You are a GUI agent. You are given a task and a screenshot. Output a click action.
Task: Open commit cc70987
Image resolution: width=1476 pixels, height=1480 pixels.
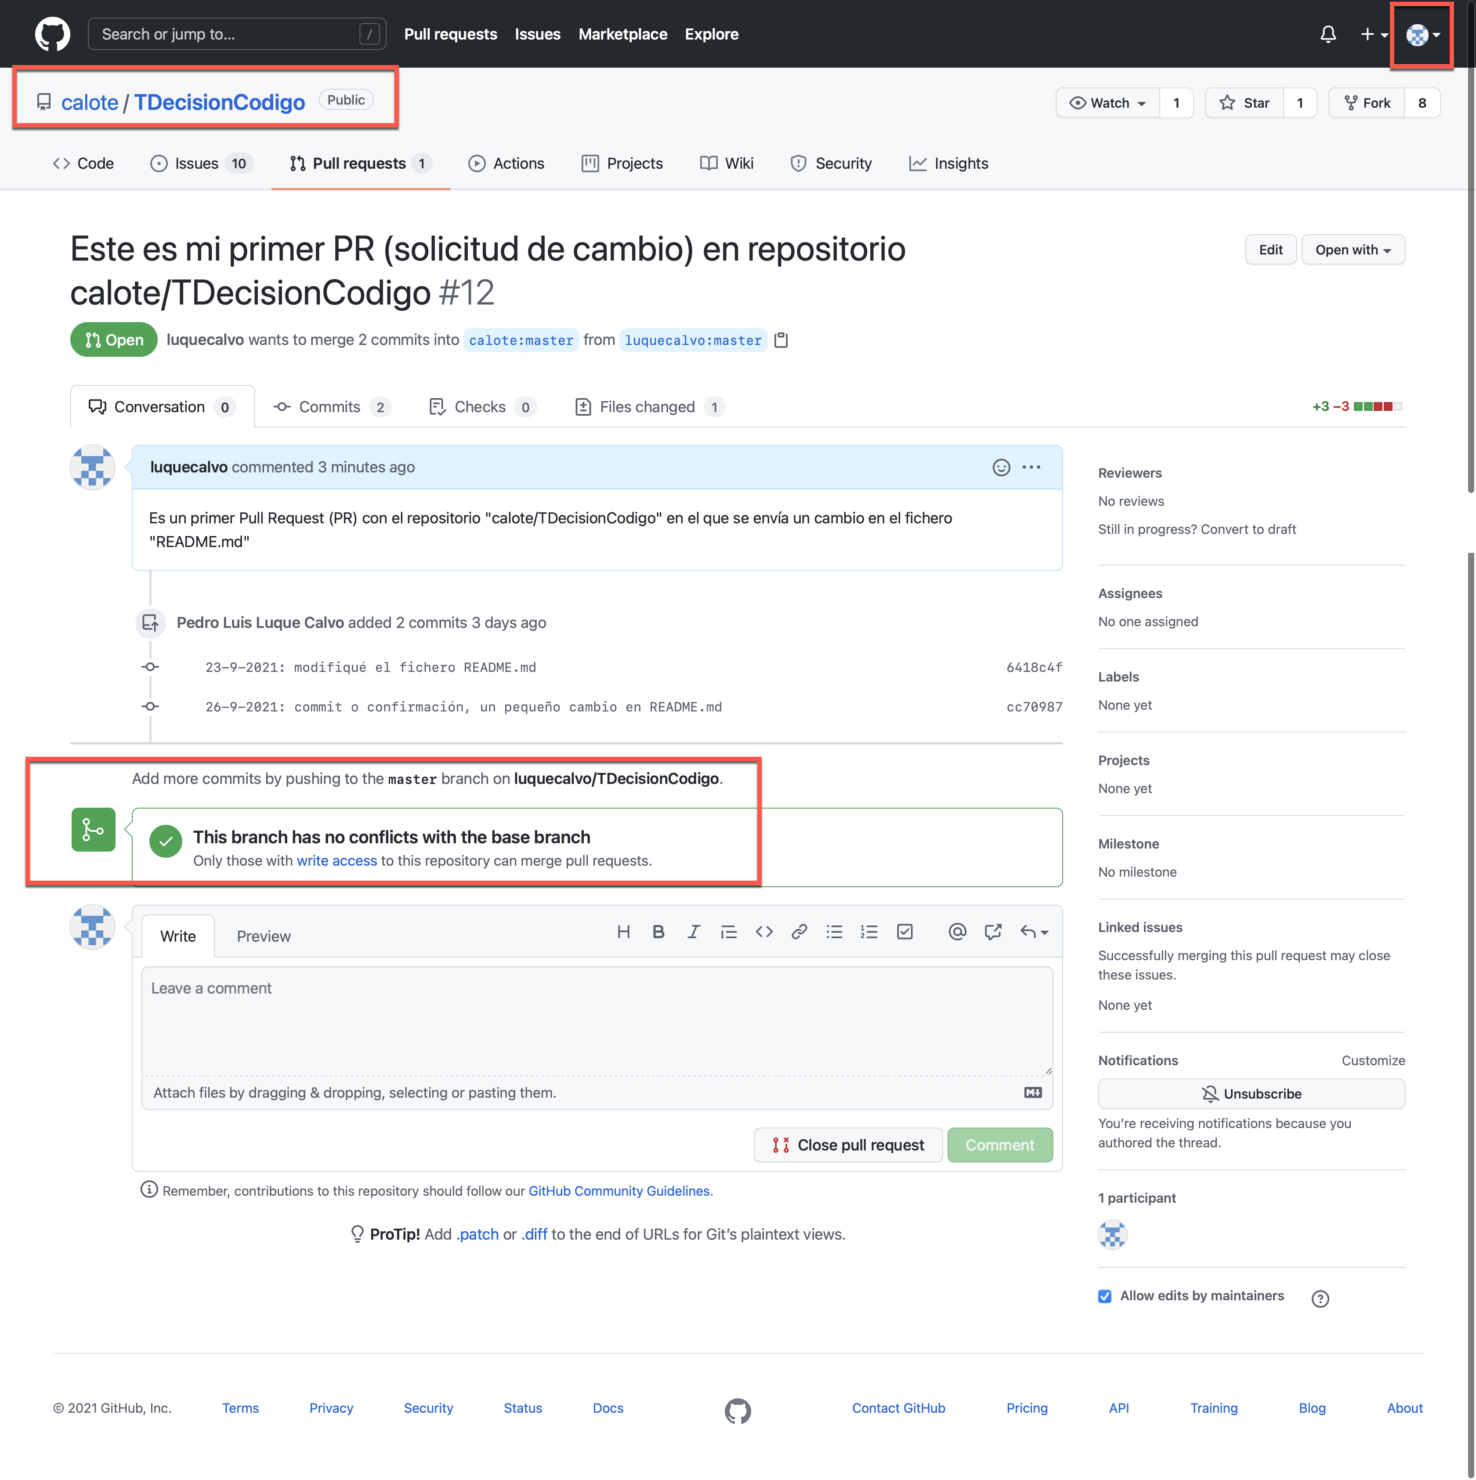pyautogui.click(x=1034, y=707)
